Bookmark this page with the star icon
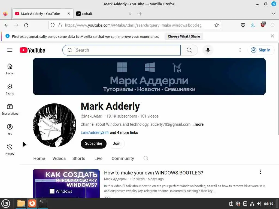Image resolution: width=279 pixels, height=209 pixels. (x=216, y=25)
